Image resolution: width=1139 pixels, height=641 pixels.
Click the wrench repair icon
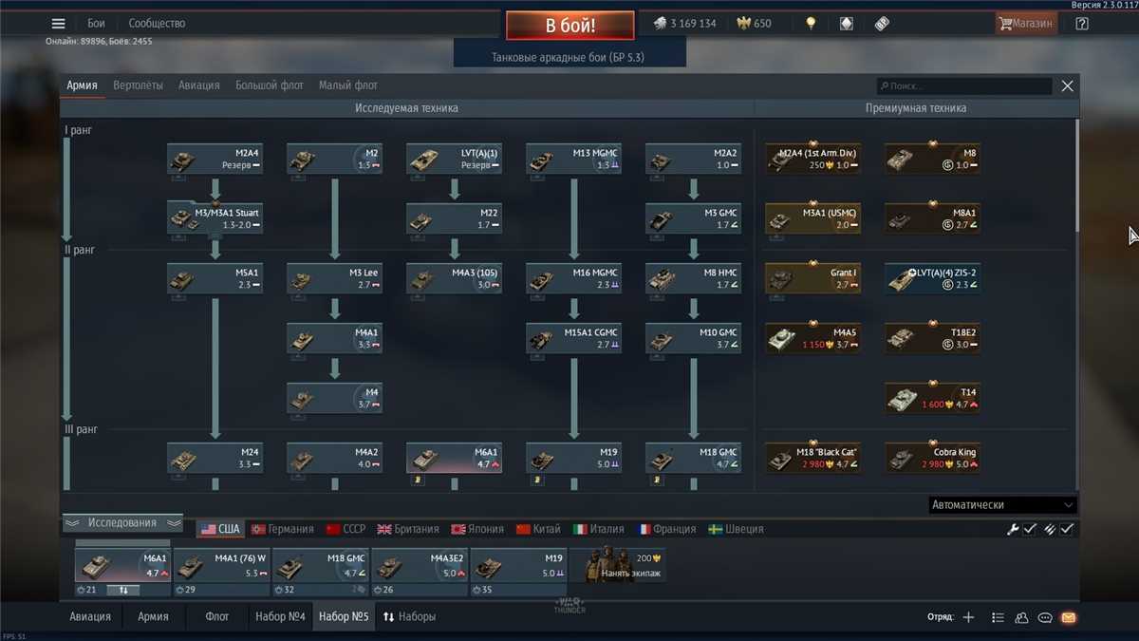point(1013,529)
